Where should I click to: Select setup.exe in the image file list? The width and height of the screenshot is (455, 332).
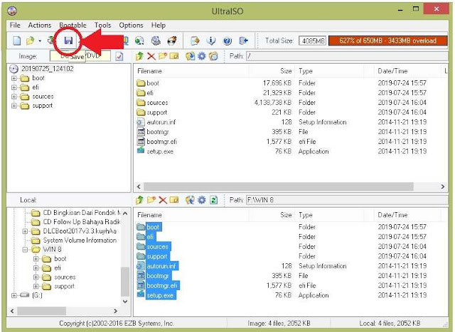160,151
